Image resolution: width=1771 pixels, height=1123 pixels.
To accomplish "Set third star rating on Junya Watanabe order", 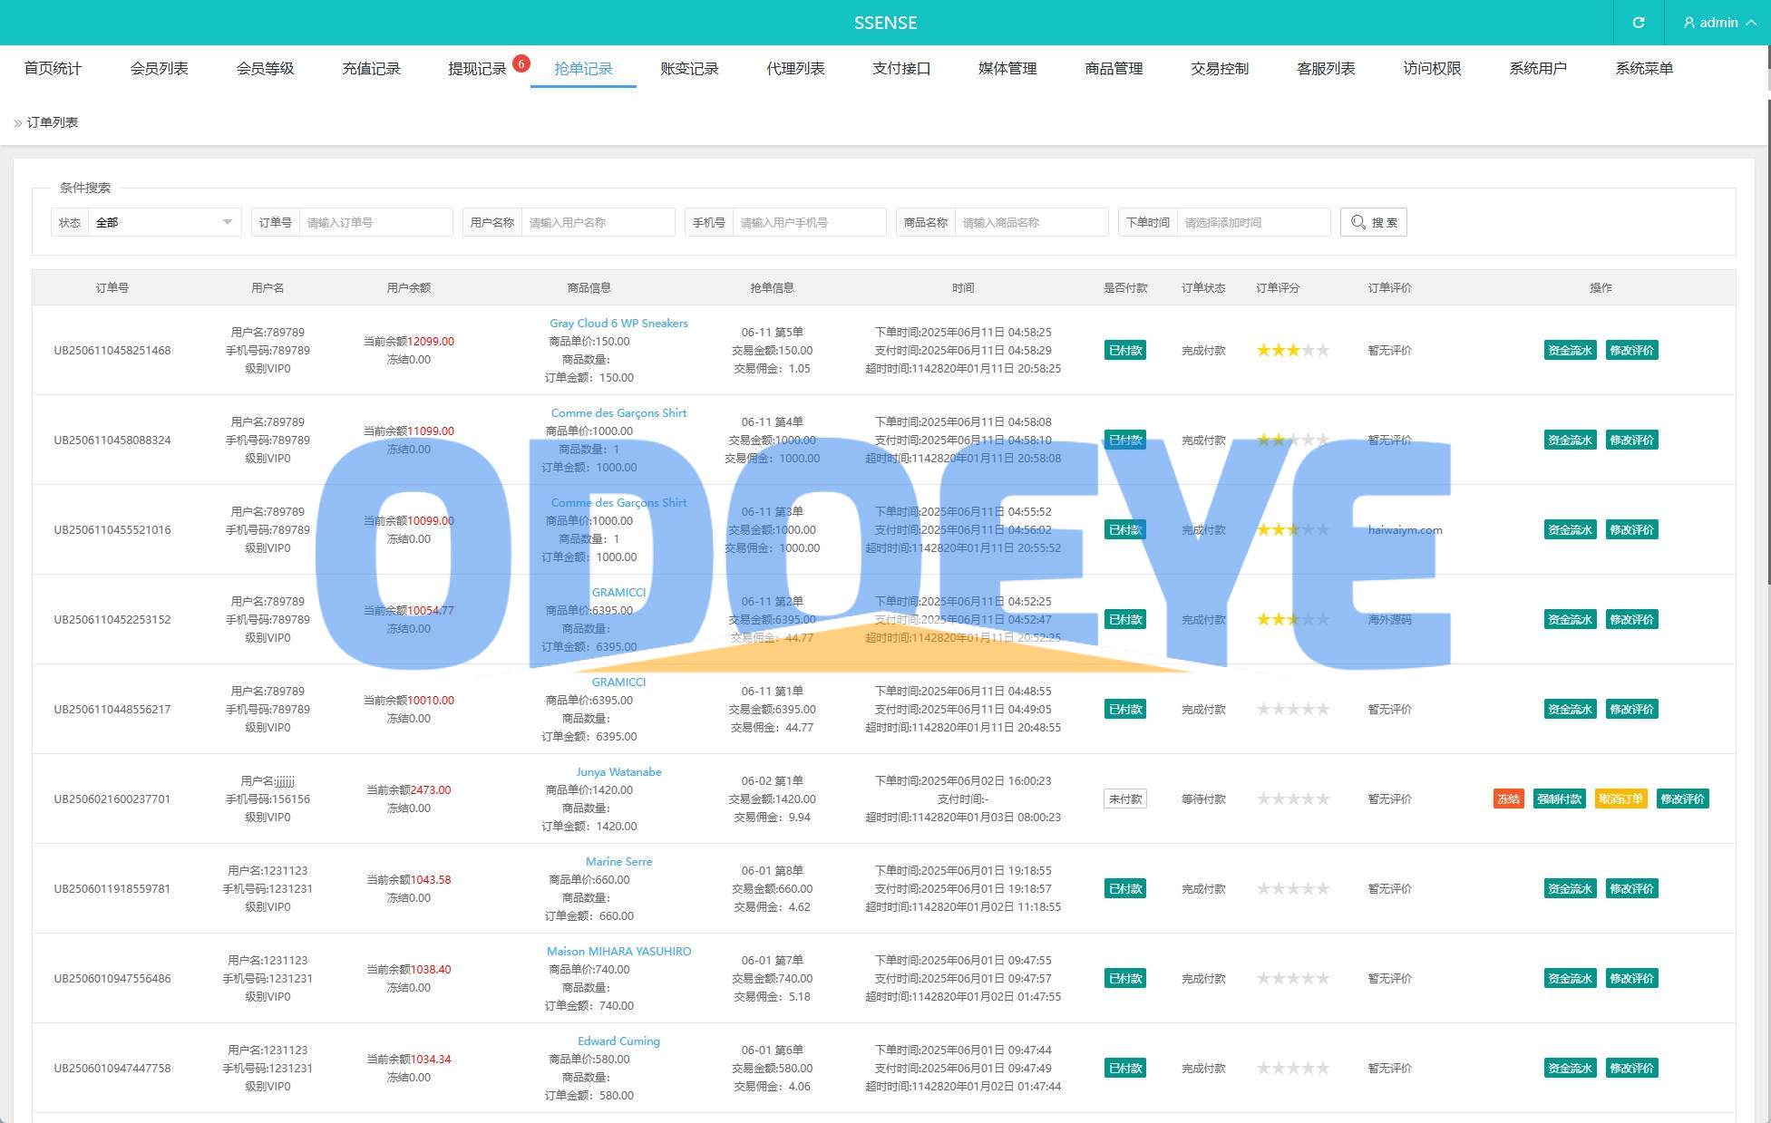I will coord(1293,799).
